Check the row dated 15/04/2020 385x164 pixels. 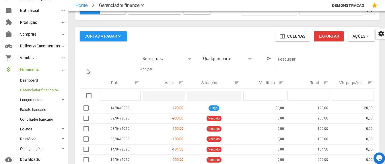tap(86, 160)
